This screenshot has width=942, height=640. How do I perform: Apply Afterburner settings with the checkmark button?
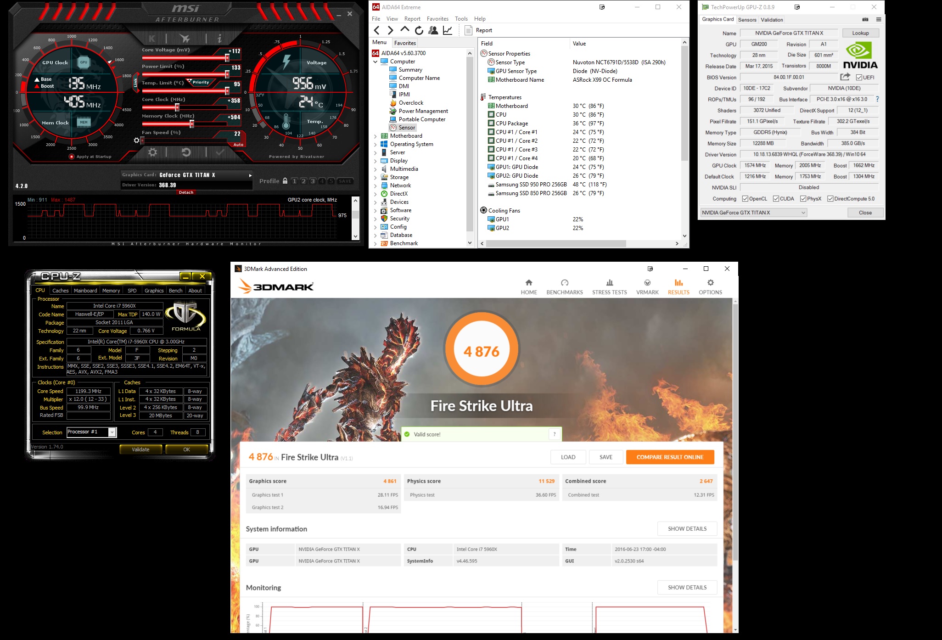click(x=220, y=152)
